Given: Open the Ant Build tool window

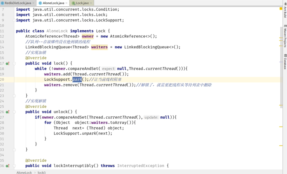Looking at the screenshot, I should [x=285, y=10].
